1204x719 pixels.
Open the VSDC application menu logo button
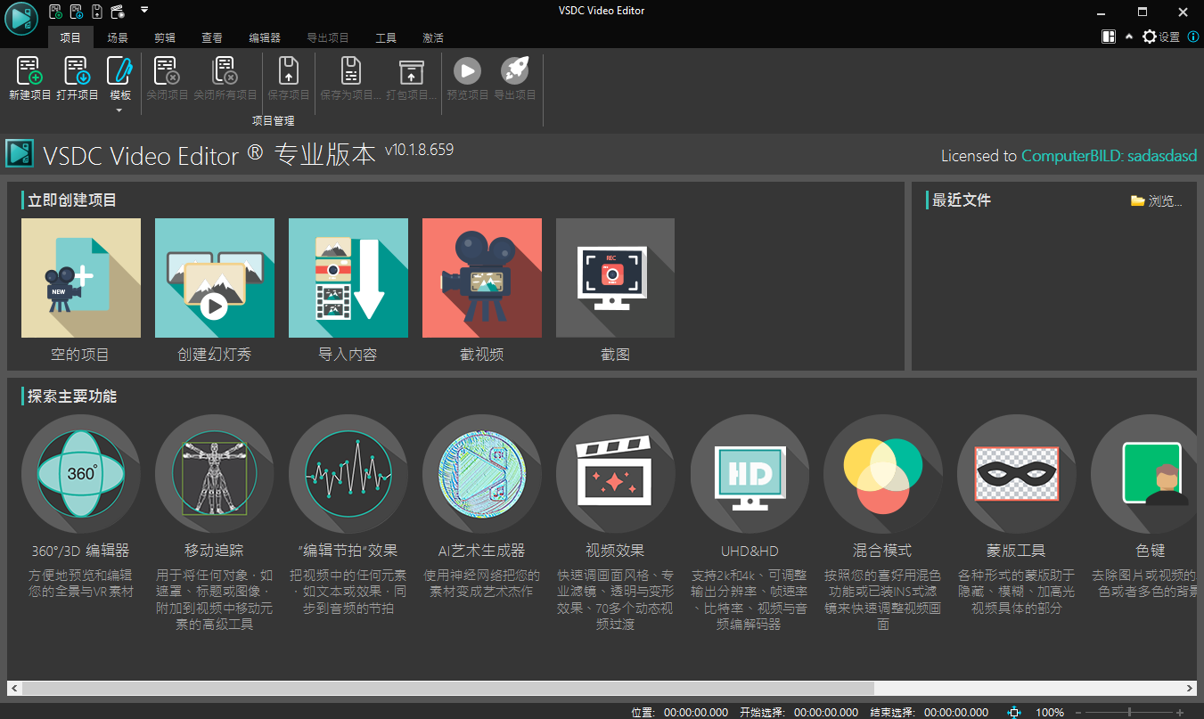(21, 19)
